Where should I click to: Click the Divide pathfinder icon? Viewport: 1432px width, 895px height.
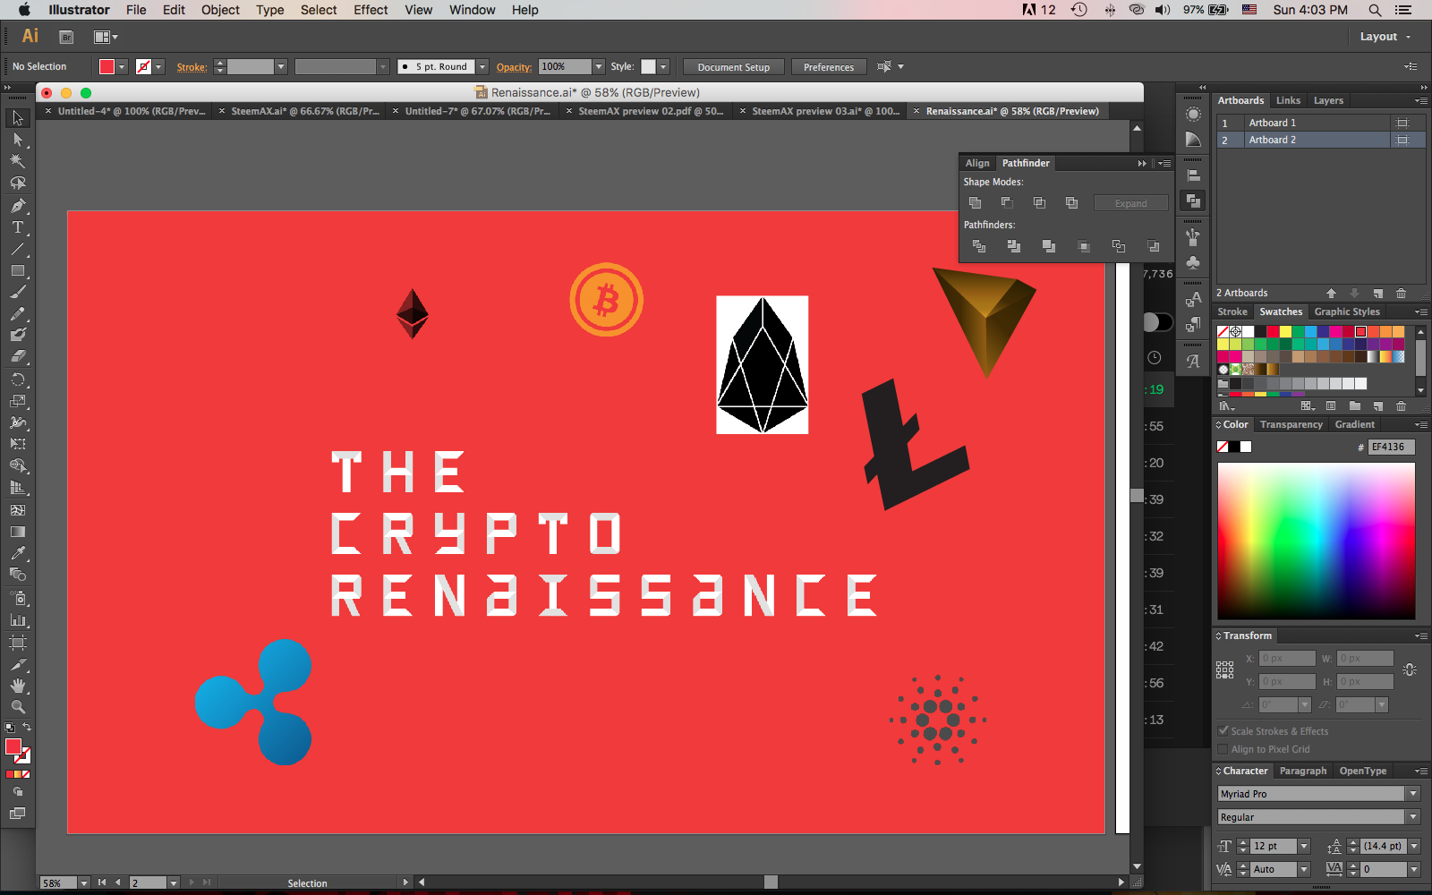(x=979, y=246)
